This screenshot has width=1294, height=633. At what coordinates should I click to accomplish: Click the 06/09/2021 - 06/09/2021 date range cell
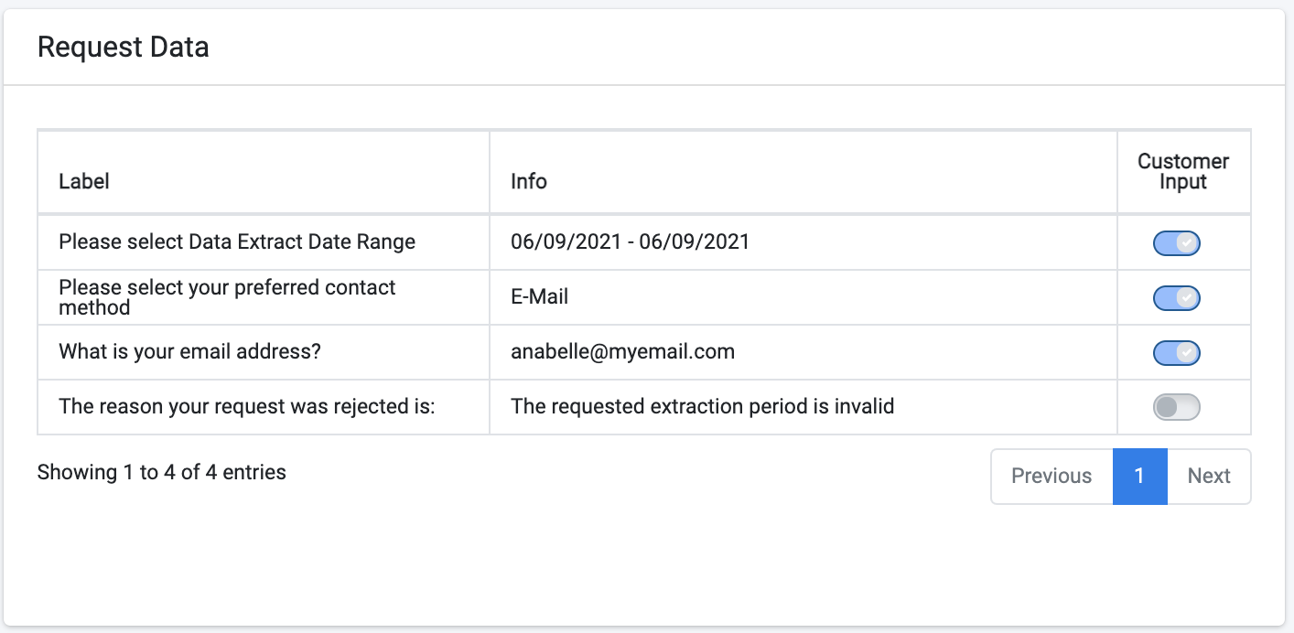pyautogui.click(x=803, y=242)
